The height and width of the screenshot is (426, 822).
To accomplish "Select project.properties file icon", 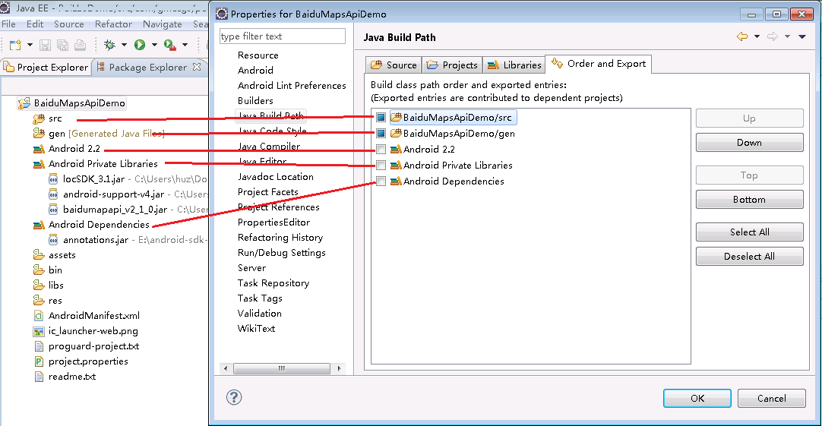I will tap(38, 361).
